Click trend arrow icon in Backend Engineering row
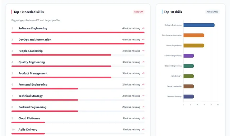Viewport: 230px width, 136px height. (143, 107)
